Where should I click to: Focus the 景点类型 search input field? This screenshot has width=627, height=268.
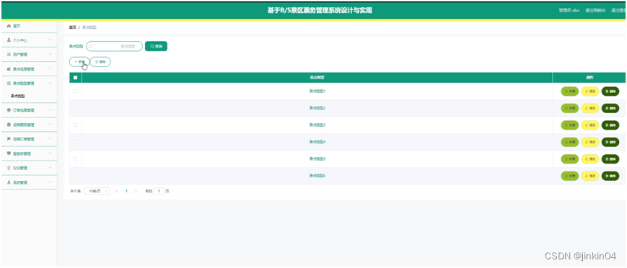point(115,46)
